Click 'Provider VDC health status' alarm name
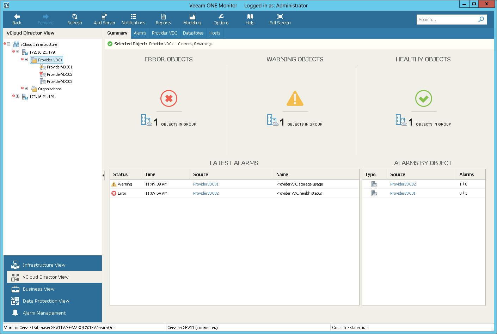Screen dimensions: 497x334 299,193
